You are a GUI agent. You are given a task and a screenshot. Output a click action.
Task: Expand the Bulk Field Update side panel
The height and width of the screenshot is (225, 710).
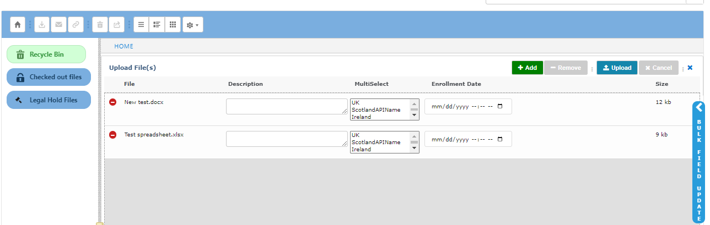click(698, 107)
